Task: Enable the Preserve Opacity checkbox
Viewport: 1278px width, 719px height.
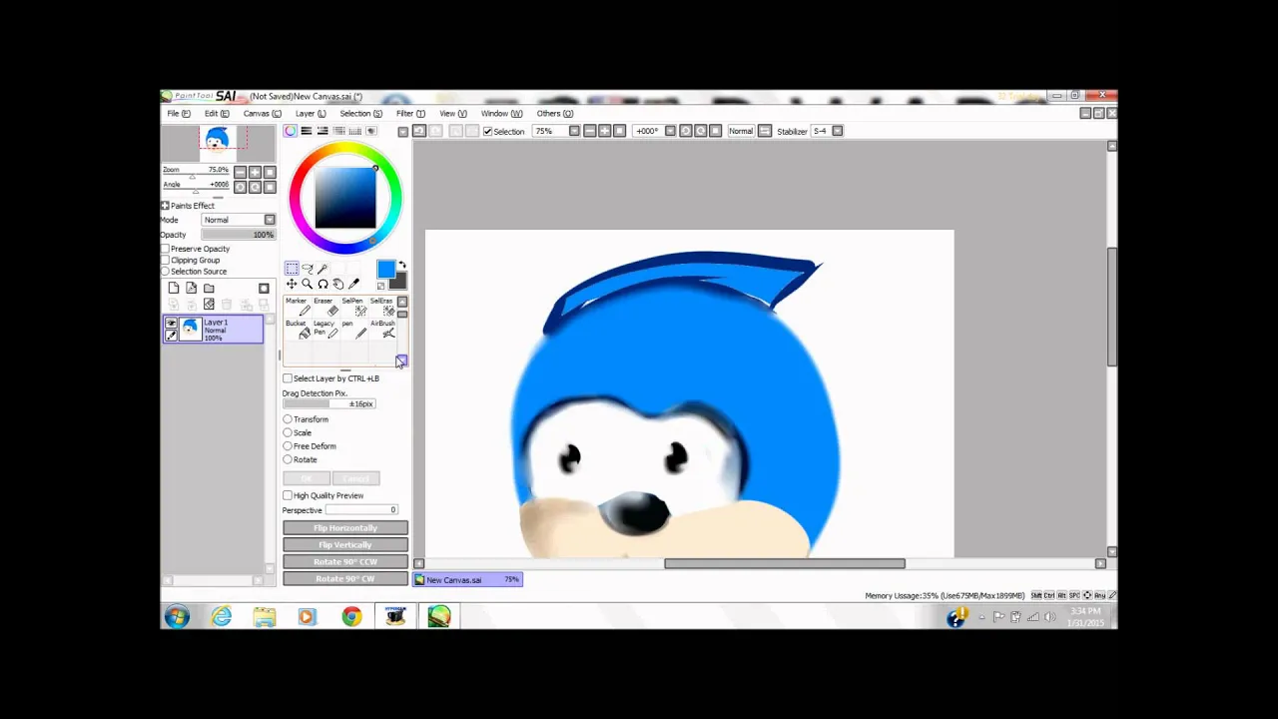Action: (x=165, y=249)
